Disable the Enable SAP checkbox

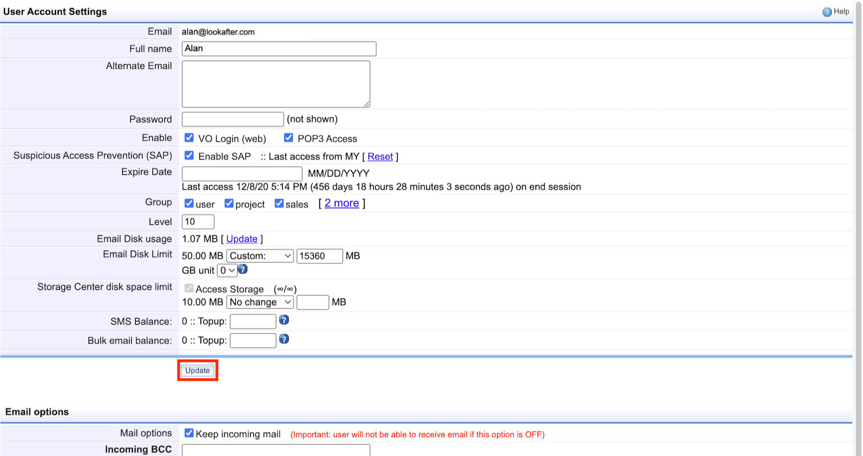coord(189,156)
